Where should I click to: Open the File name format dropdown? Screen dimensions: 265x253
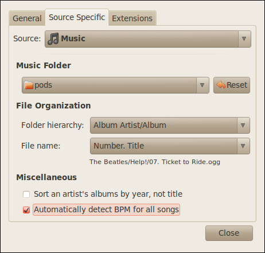(x=170, y=146)
